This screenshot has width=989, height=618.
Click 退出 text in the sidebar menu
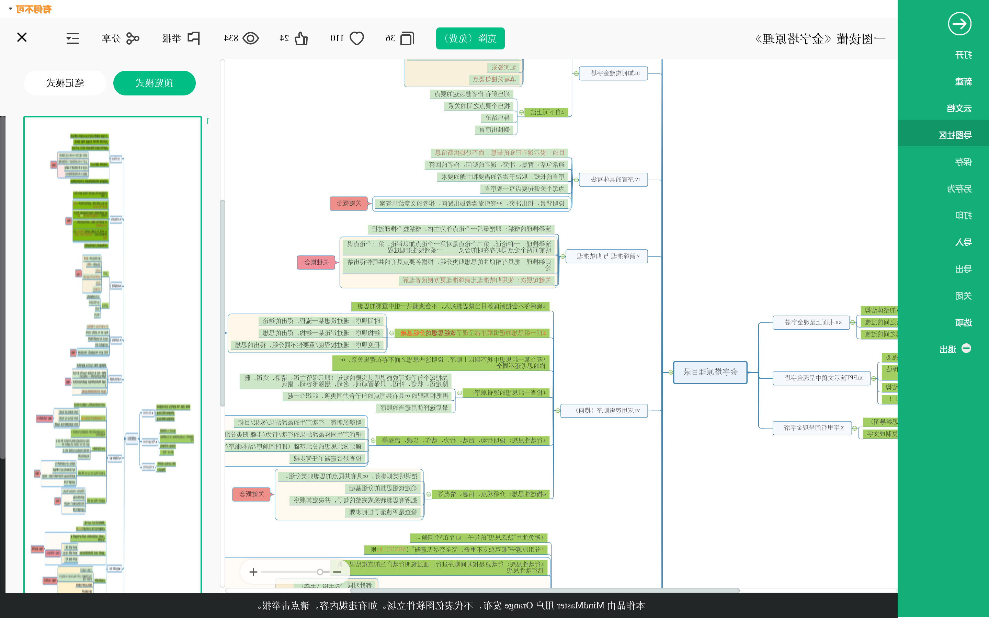[x=948, y=350]
